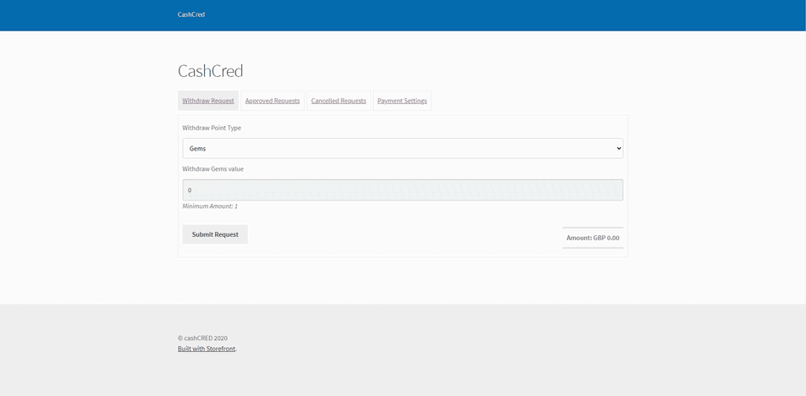Expand the Withdraw Point Type dropdown
Screen dimensions: 806x396
(403, 148)
